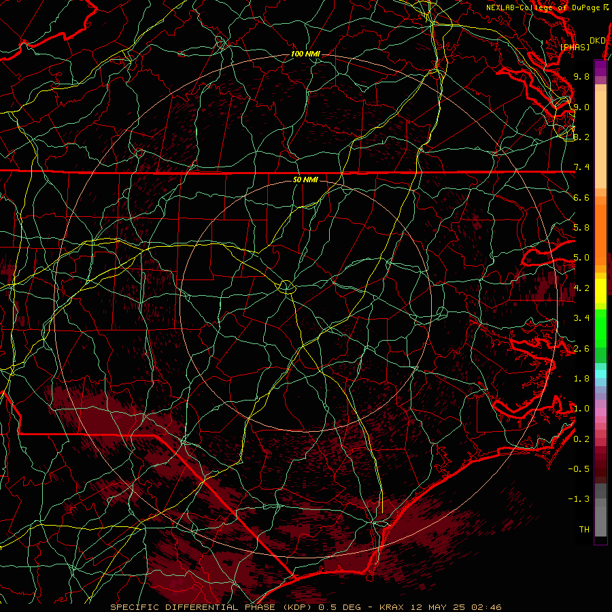
Task: Click the 100 NMI range ring label
Action: point(305,54)
